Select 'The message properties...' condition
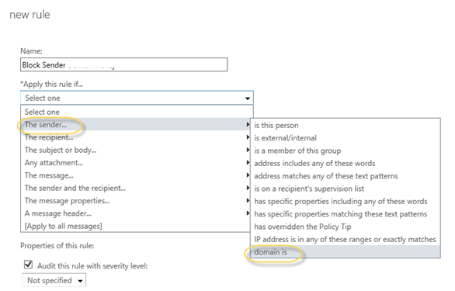The width and height of the screenshot is (455, 291). pyautogui.click(x=135, y=201)
